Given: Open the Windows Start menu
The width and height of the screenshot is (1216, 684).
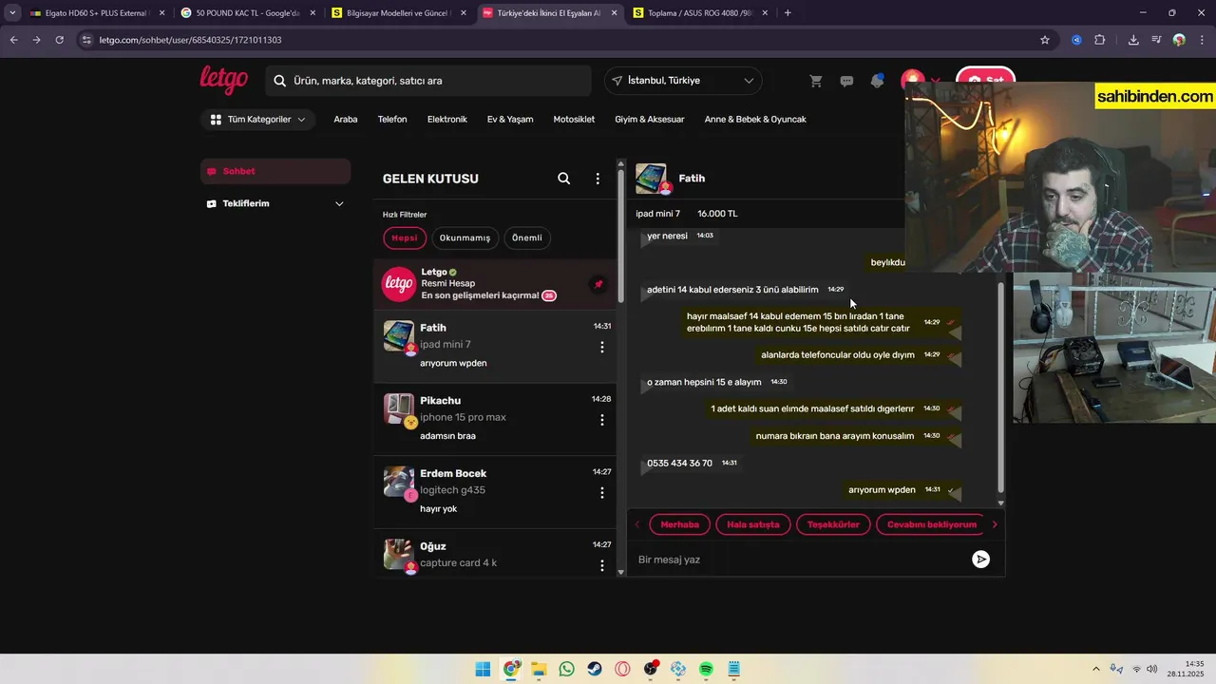Looking at the screenshot, I should 483,669.
